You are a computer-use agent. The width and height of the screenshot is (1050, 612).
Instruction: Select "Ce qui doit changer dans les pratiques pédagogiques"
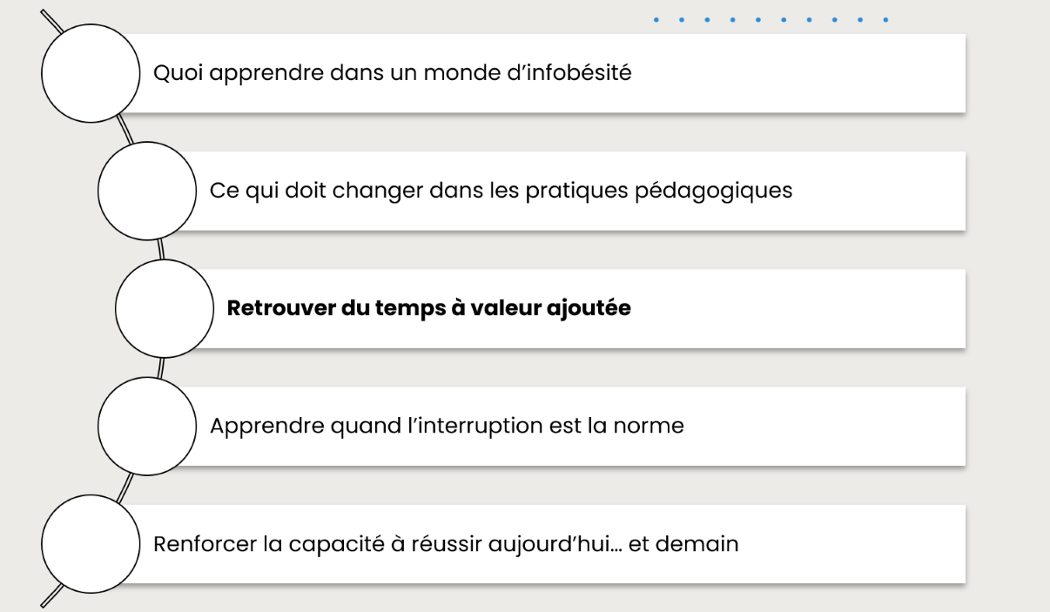point(501,191)
